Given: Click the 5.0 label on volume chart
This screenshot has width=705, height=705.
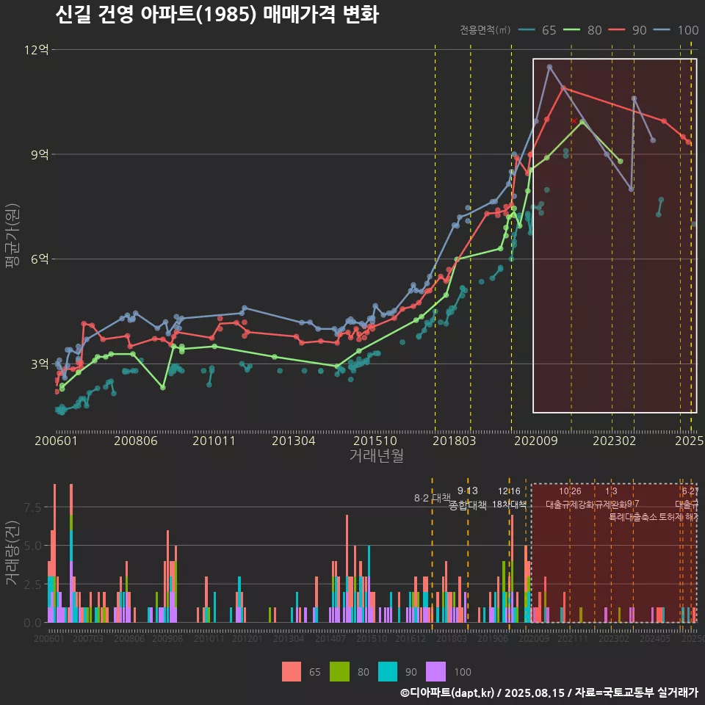Looking at the screenshot, I should pyautogui.click(x=32, y=546).
